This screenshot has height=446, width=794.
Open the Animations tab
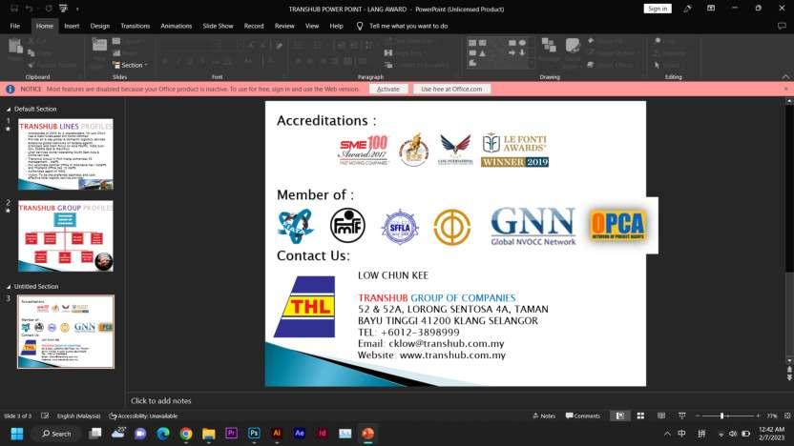pos(177,26)
